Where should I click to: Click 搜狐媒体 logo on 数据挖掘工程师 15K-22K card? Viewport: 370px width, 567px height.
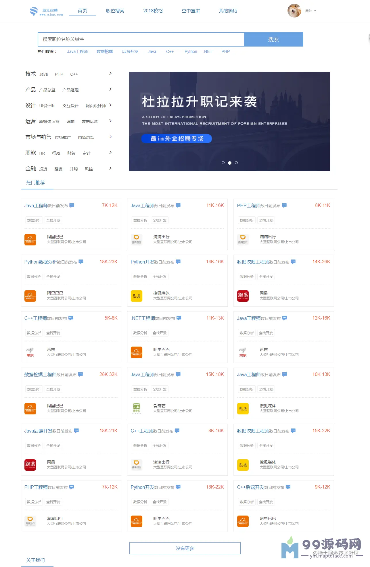243,465
